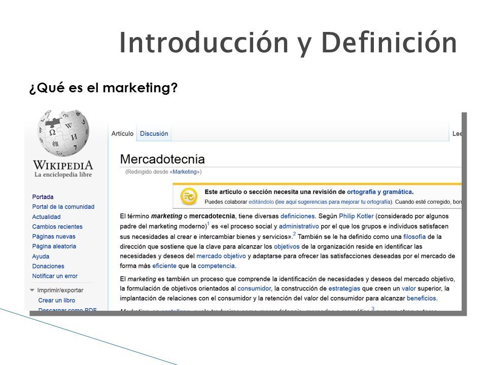Open Página aleatoria link
This screenshot has height=365, width=487.
click(54, 246)
